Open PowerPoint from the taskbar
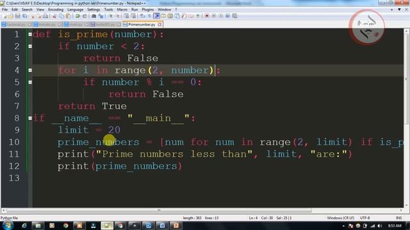 [176, 226]
